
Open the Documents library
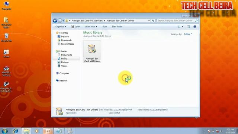[65, 55]
